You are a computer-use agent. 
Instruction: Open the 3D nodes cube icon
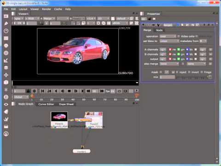click(6, 83)
